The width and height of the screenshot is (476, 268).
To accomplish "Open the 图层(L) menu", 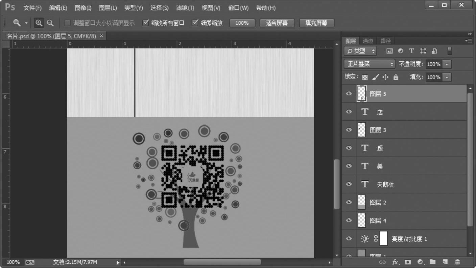I will [108, 8].
